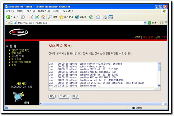Click the Back arrow icon in toolbar
This screenshot has width=174, height=116.
tap(8, 17)
